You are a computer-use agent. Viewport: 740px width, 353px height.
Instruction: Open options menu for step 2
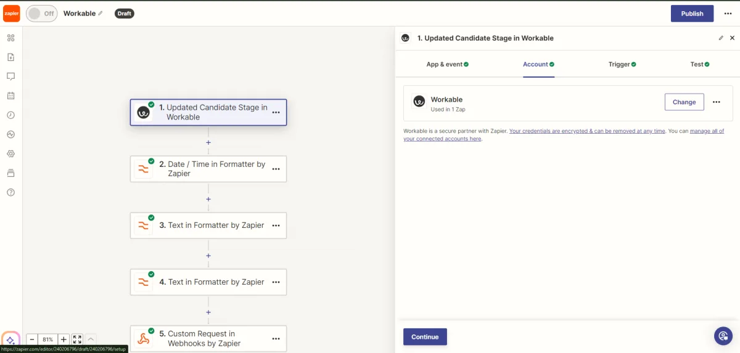[x=276, y=169]
